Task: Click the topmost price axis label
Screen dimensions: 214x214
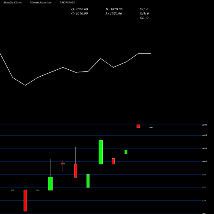Action: click(205, 125)
